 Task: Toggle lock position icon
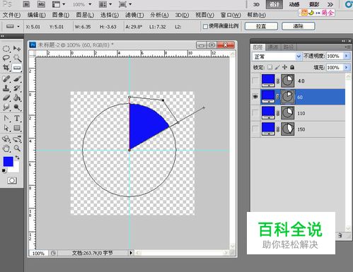pyautogui.click(x=284, y=67)
